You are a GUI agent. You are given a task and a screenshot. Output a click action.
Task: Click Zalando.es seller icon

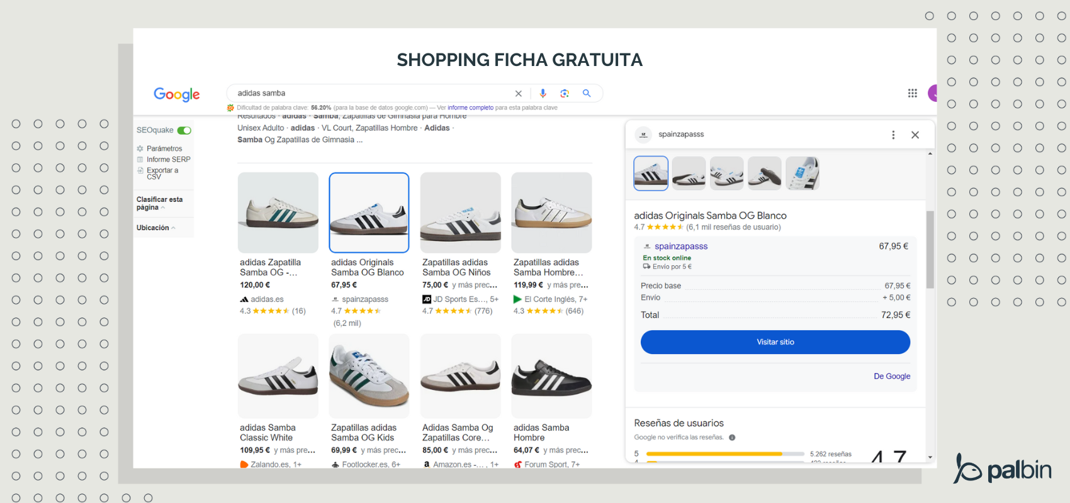[x=244, y=465]
